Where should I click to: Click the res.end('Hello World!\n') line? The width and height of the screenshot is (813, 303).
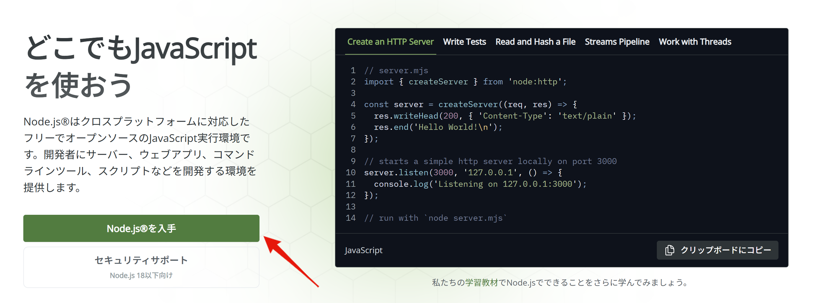pyautogui.click(x=438, y=127)
